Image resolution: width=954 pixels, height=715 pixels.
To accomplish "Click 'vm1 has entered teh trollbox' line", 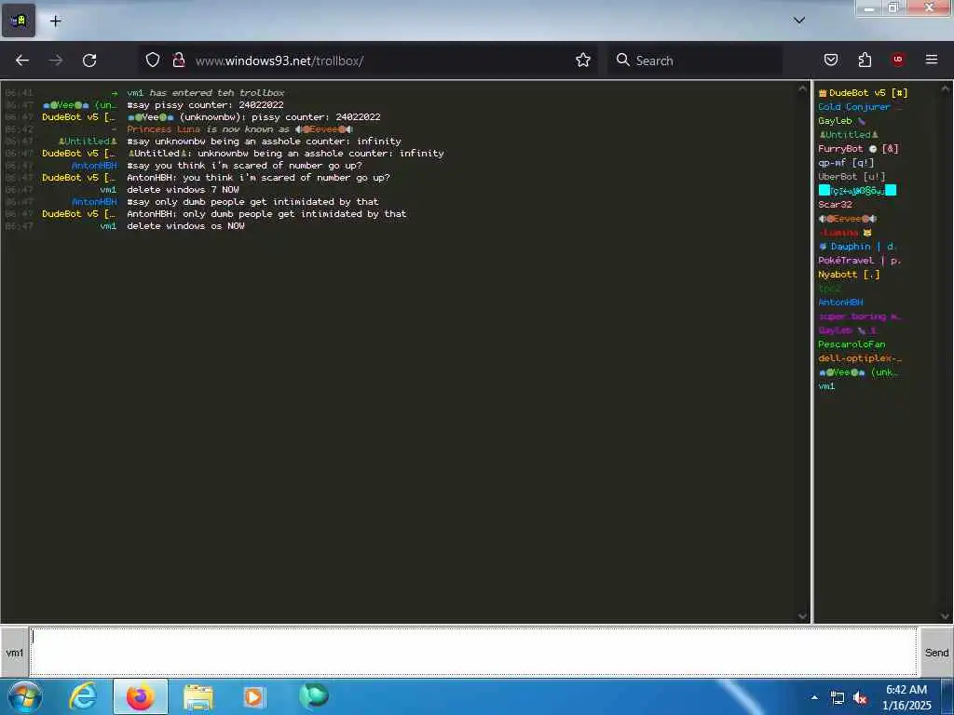I will pyautogui.click(x=206, y=92).
